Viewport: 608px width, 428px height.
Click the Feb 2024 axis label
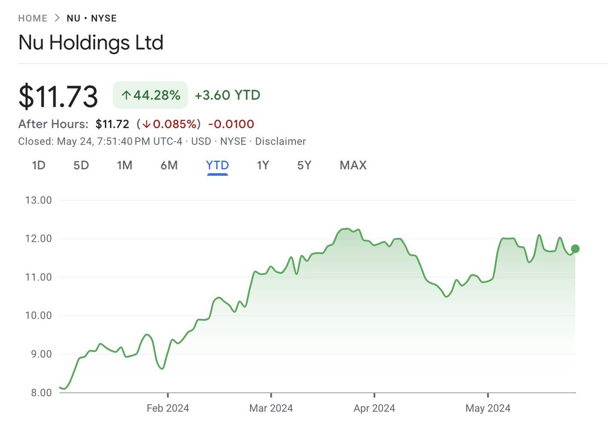pos(167,408)
